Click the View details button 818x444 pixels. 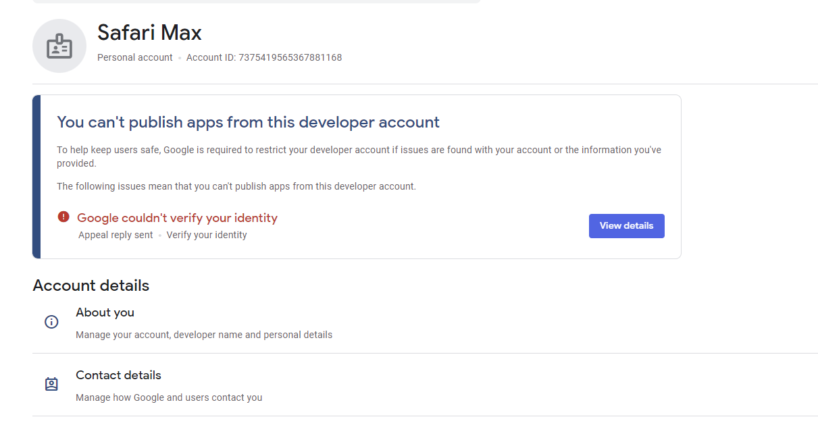(x=626, y=225)
